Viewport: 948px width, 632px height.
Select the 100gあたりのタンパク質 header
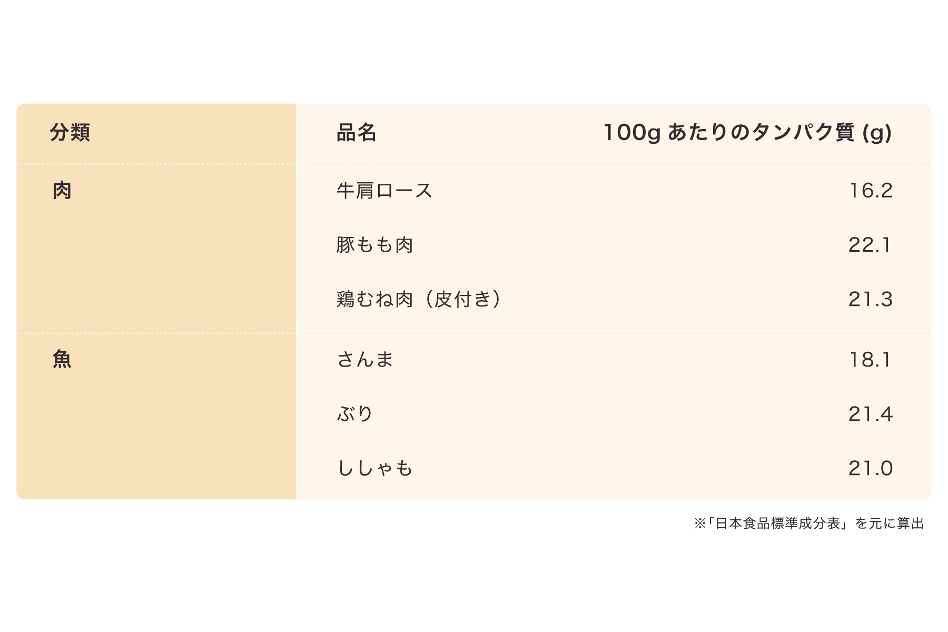click(747, 133)
